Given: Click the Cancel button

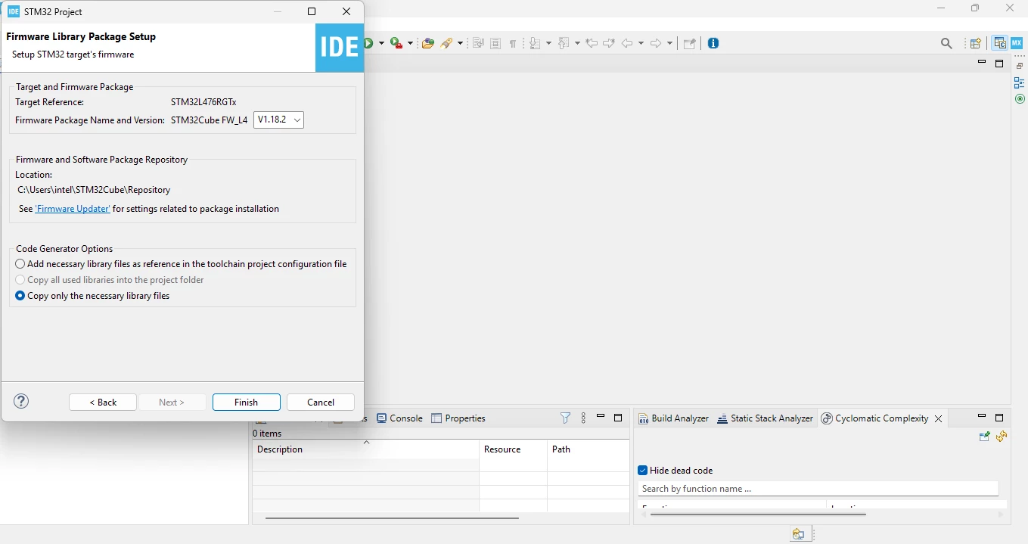Looking at the screenshot, I should point(321,403).
